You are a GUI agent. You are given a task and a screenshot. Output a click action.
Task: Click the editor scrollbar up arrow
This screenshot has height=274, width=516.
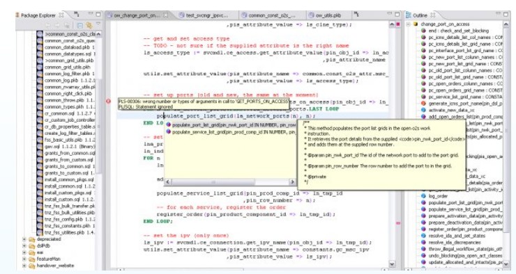coord(392,24)
